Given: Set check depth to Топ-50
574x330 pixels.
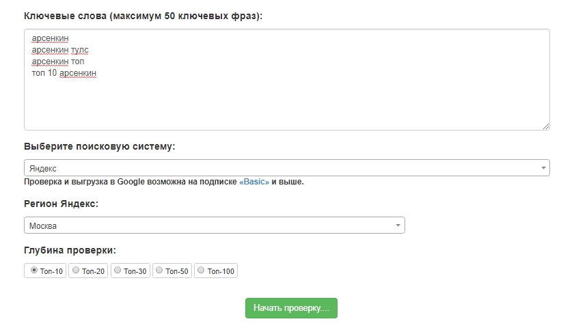Looking at the screenshot, I should 159,271.
